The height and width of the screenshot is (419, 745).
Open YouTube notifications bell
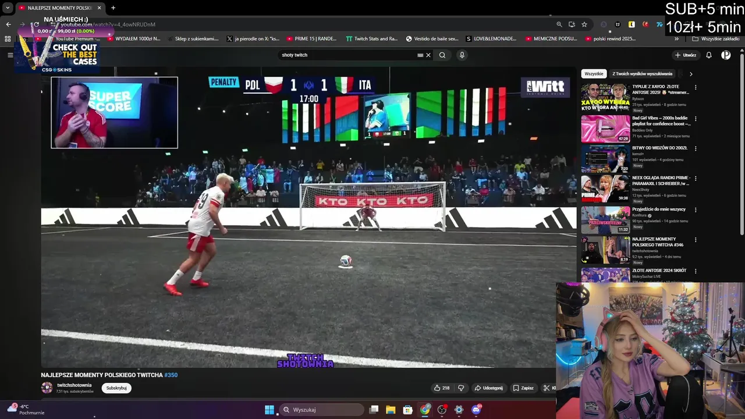click(x=709, y=55)
